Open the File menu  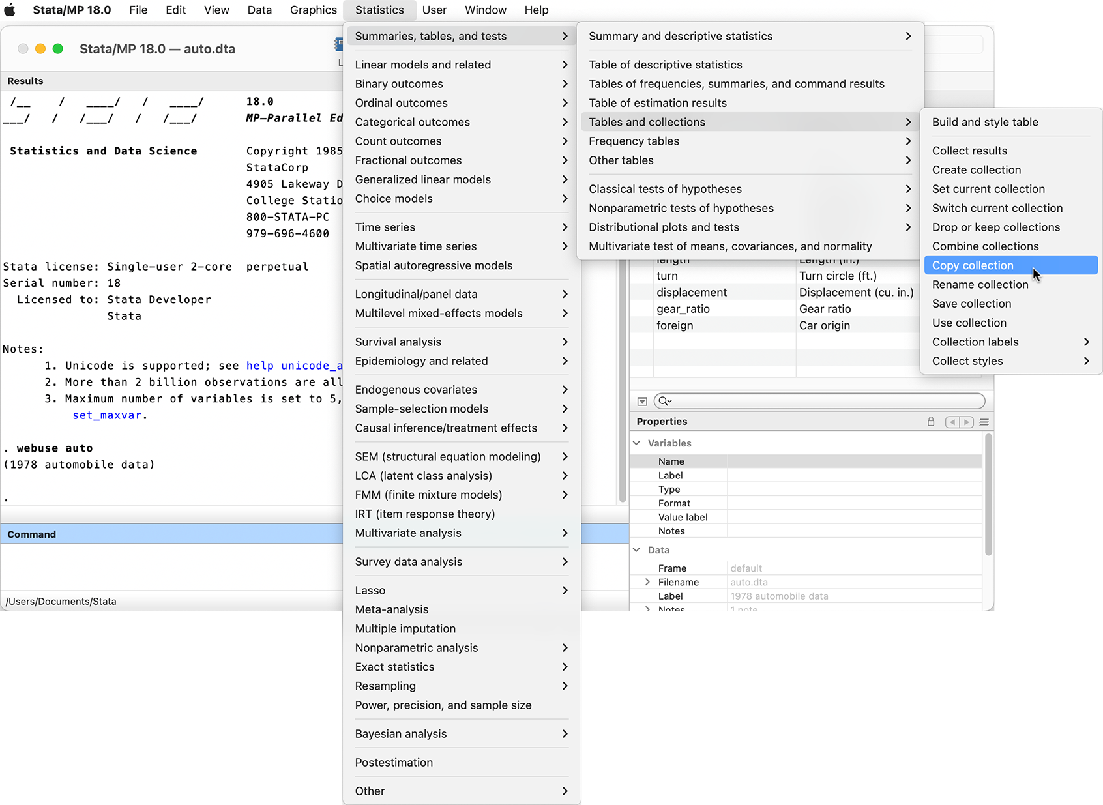point(138,10)
